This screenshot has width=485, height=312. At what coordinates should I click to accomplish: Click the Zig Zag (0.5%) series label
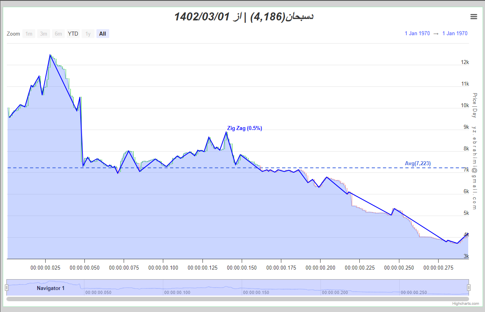[245, 128]
